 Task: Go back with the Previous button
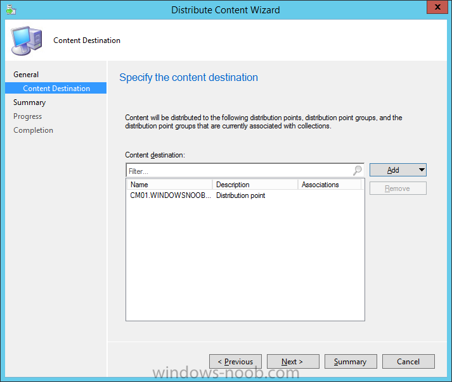click(236, 362)
